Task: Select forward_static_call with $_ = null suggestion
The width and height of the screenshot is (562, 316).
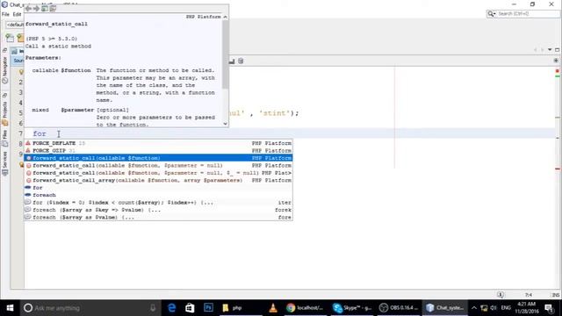Action: pos(158,173)
